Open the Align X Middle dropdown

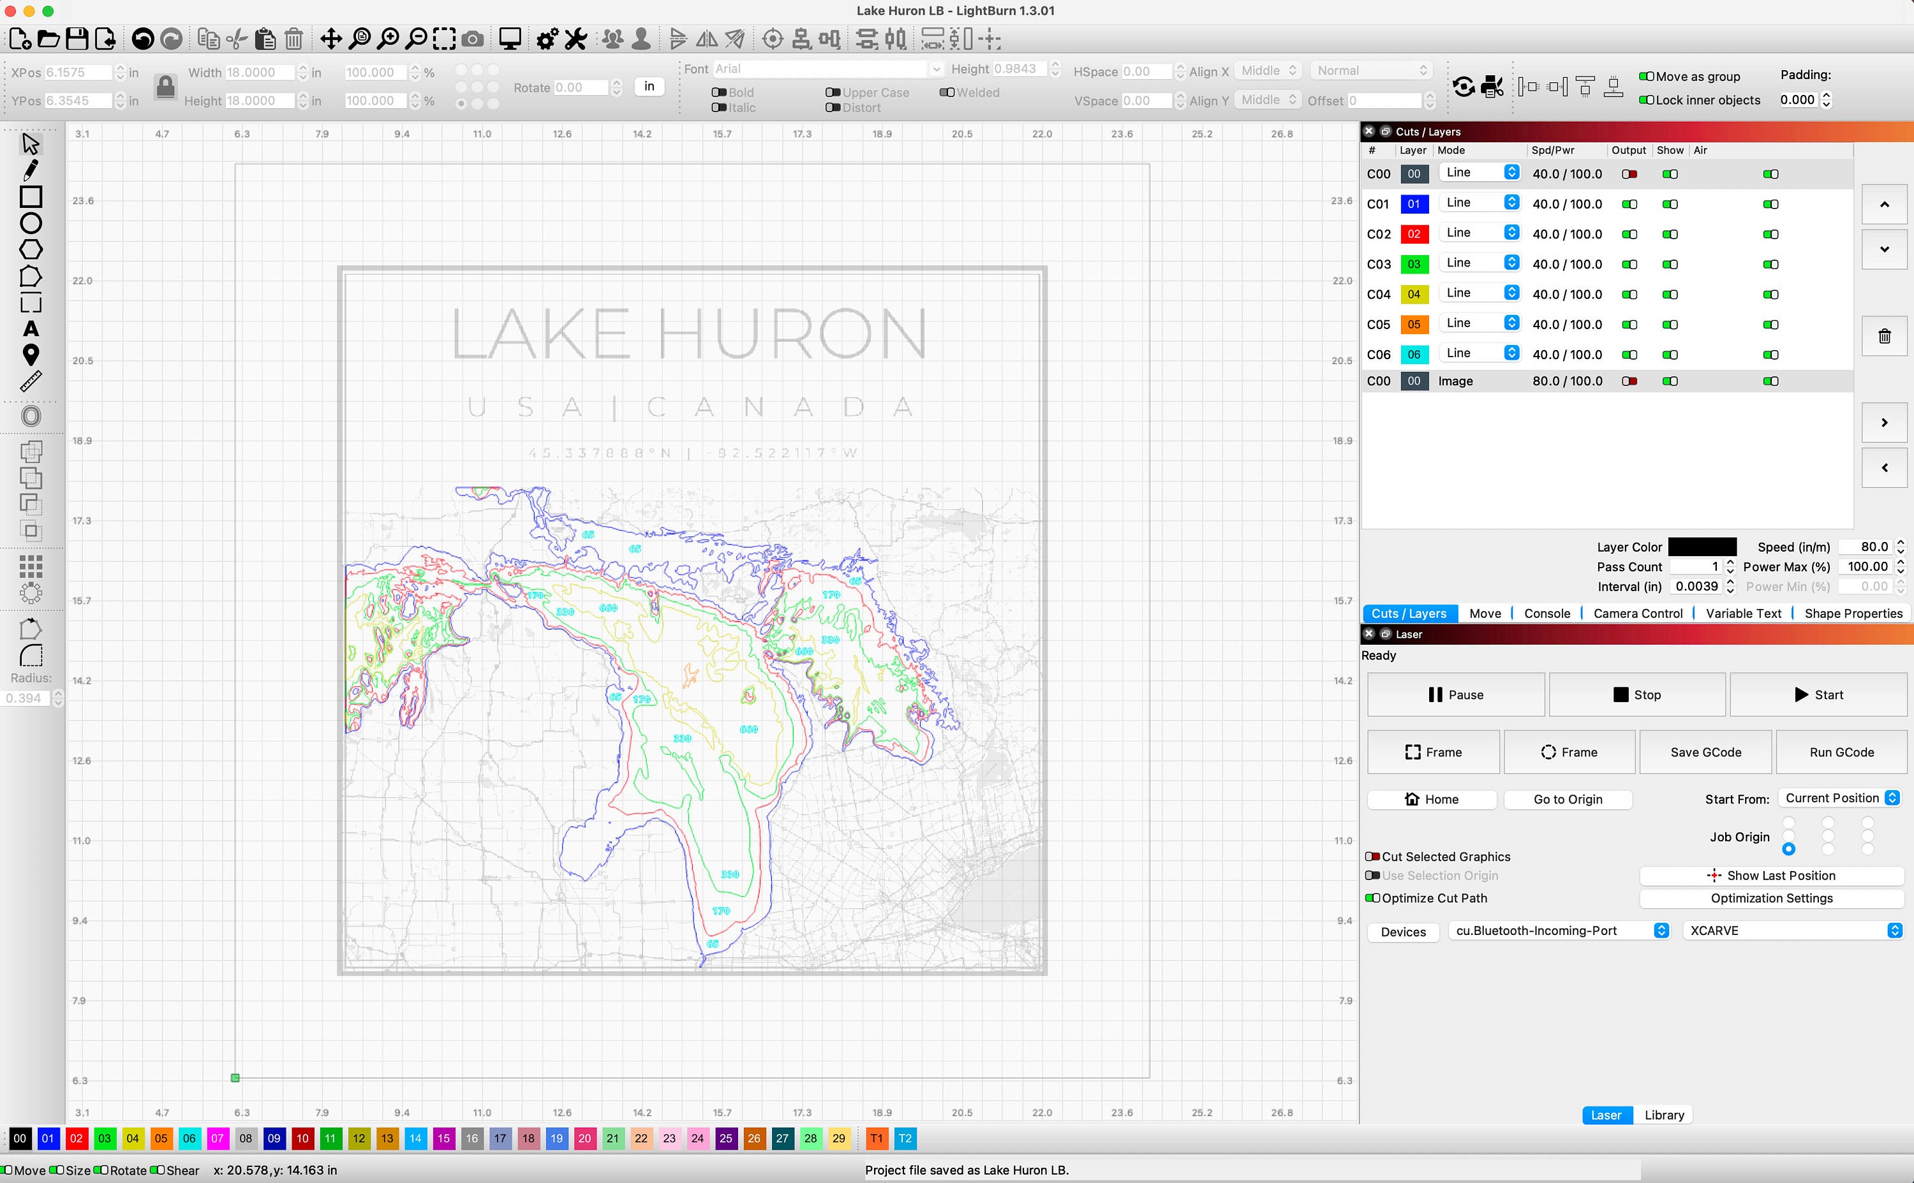pos(1268,70)
